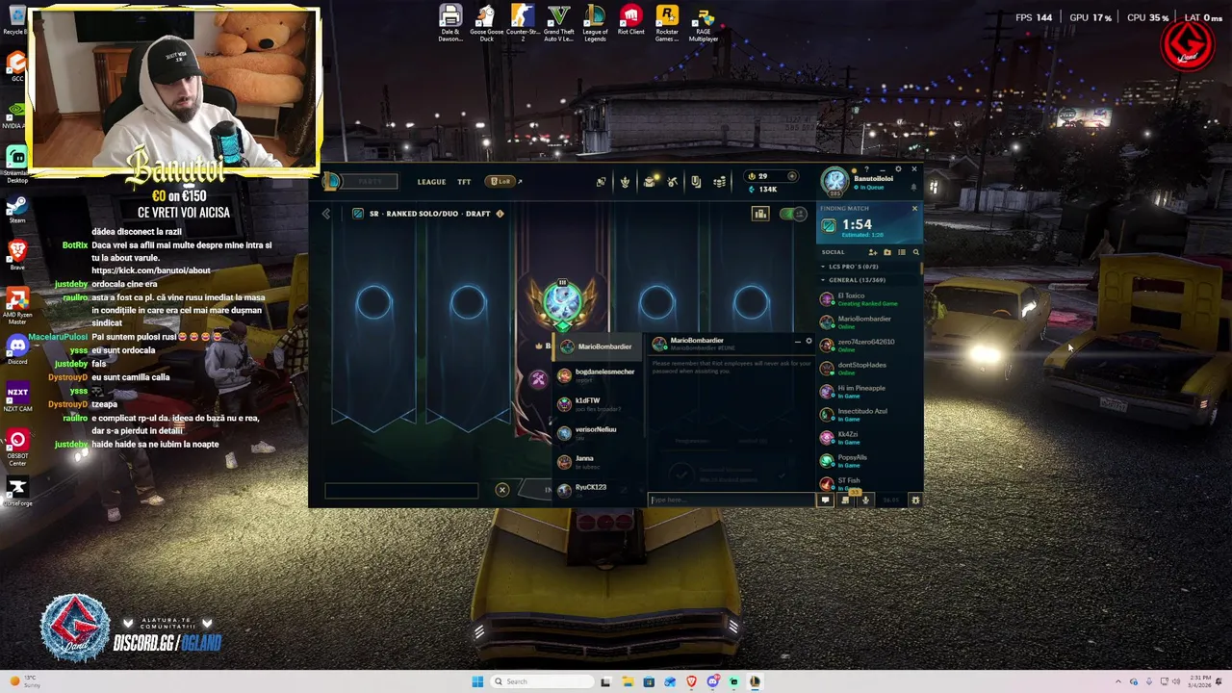Open friend list sort options icon
The image size is (1232, 693).
[x=902, y=252]
